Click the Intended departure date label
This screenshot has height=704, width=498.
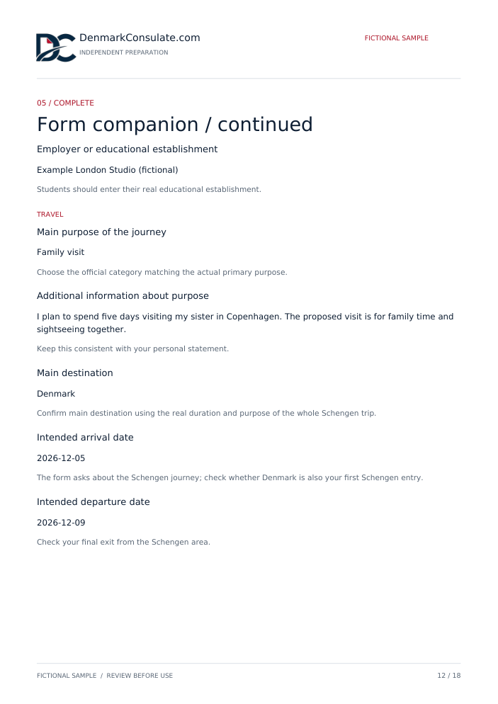coord(94,502)
